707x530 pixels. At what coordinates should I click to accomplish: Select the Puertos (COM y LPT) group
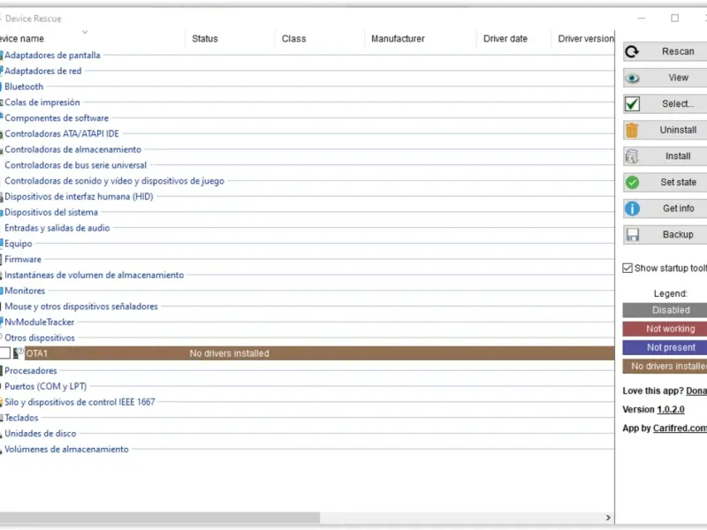46,386
